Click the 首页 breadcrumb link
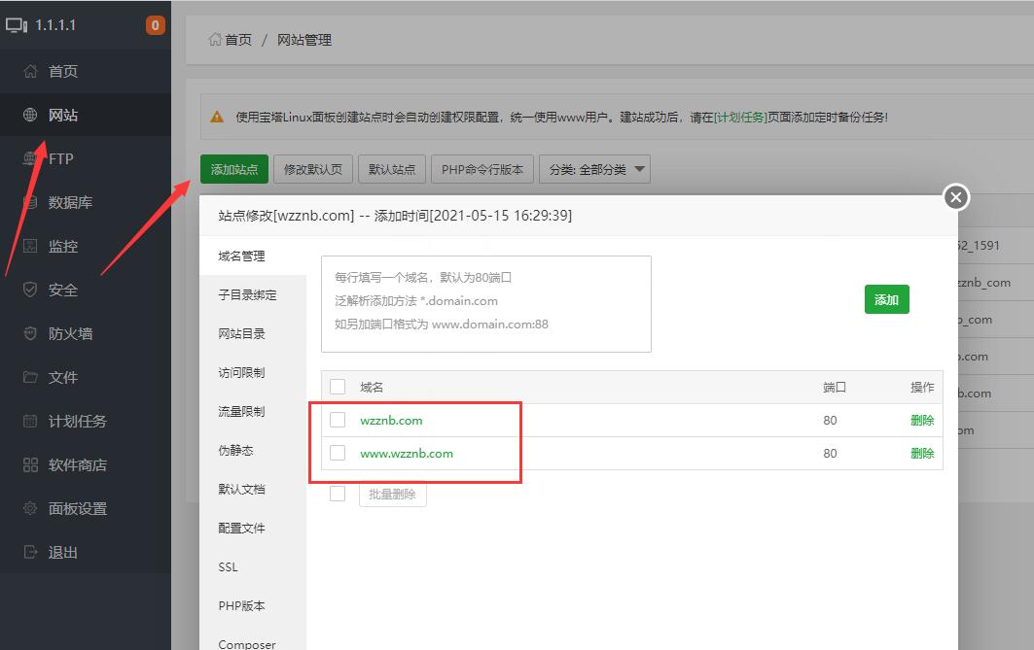 point(238,40)
